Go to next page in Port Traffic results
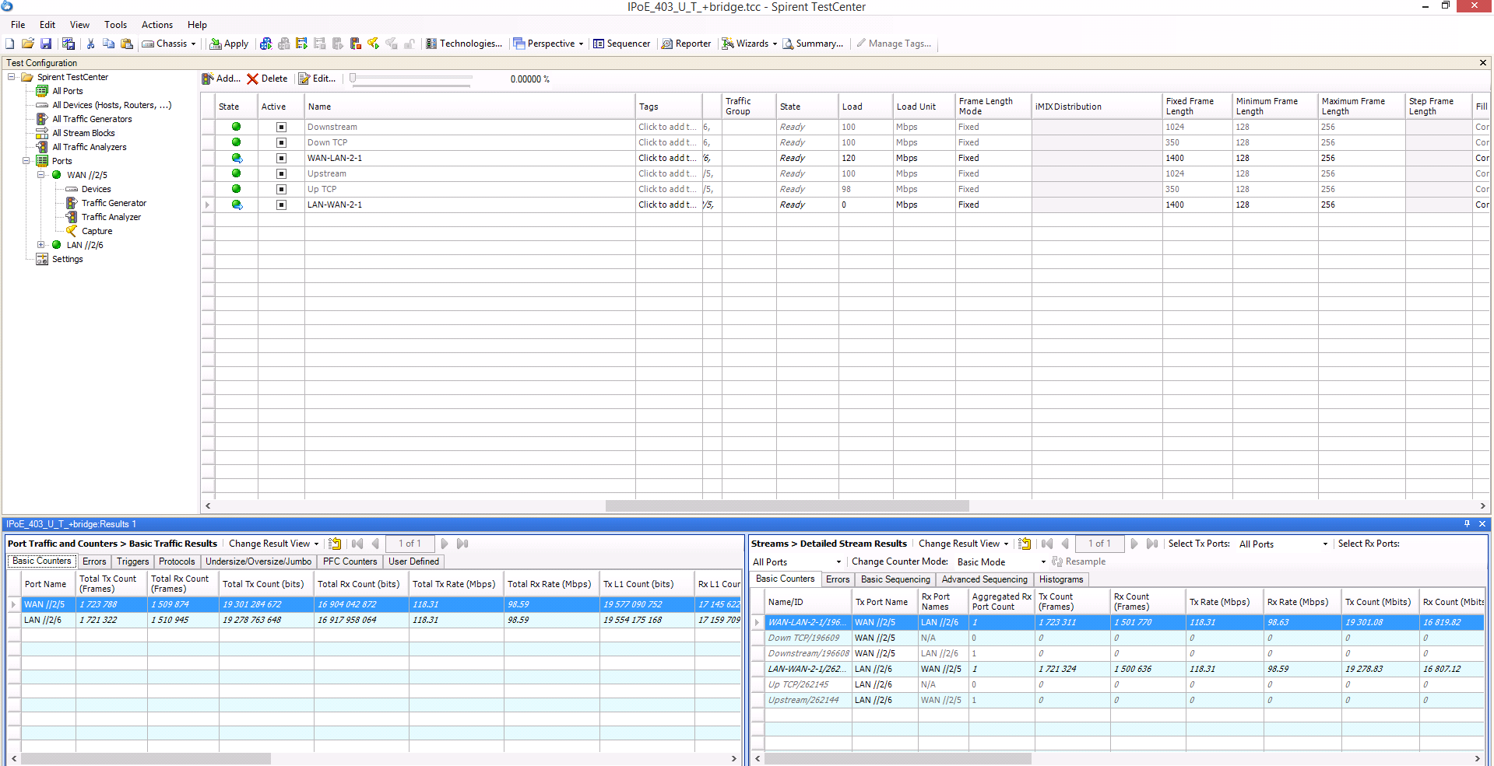The height and width of the screenshot is (766, 1494). [x=445, y=544]
